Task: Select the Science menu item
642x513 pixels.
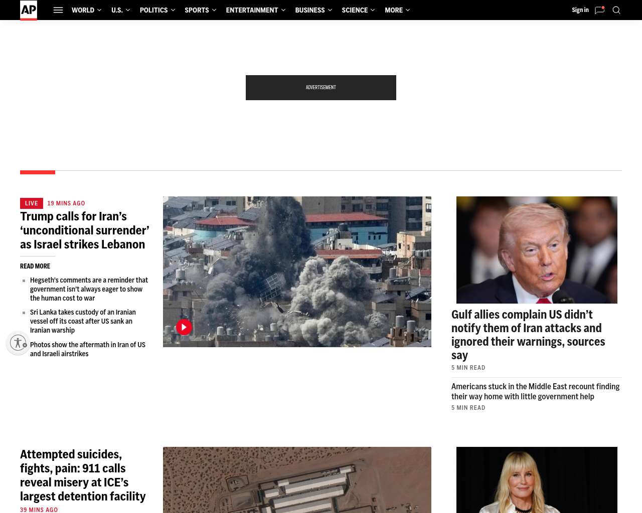Action: click(x=355, y=10)
